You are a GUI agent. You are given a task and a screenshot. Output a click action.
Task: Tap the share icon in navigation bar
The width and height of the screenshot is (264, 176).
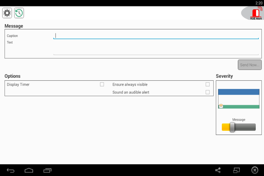click(x=218, y=170)
